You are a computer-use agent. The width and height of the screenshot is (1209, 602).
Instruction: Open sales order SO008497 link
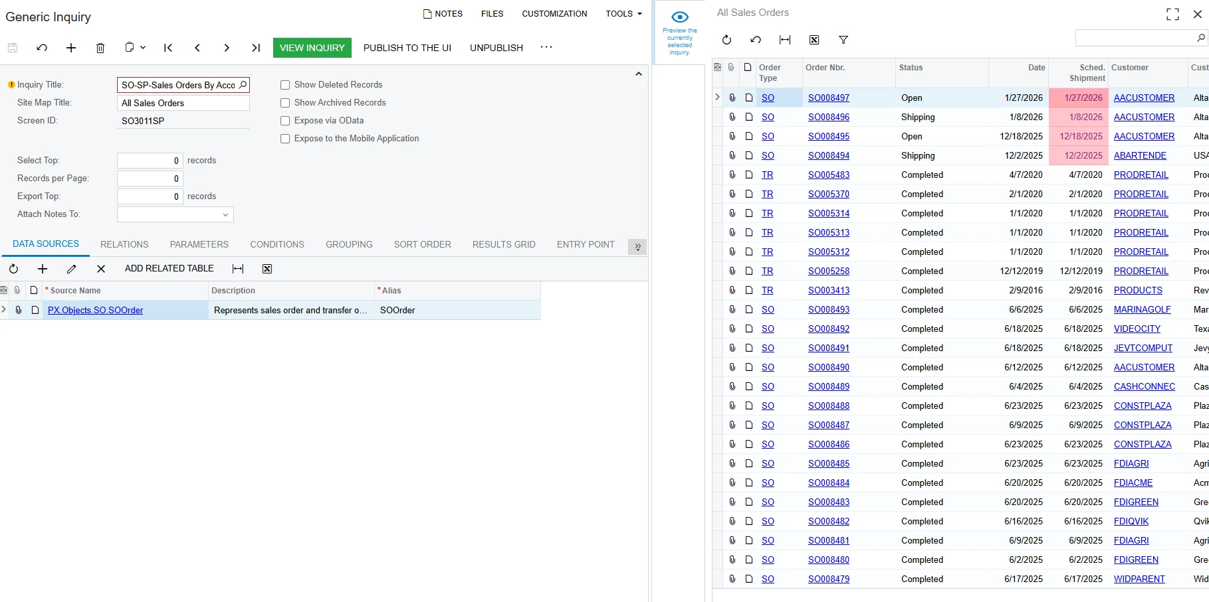(x=828, y=98)
